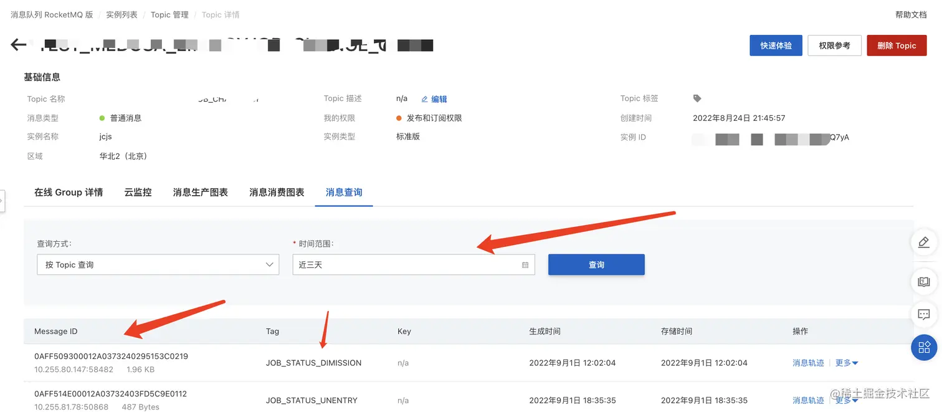Click the Tag column header
The image size is (942, 412).
(x=272, y=331)
